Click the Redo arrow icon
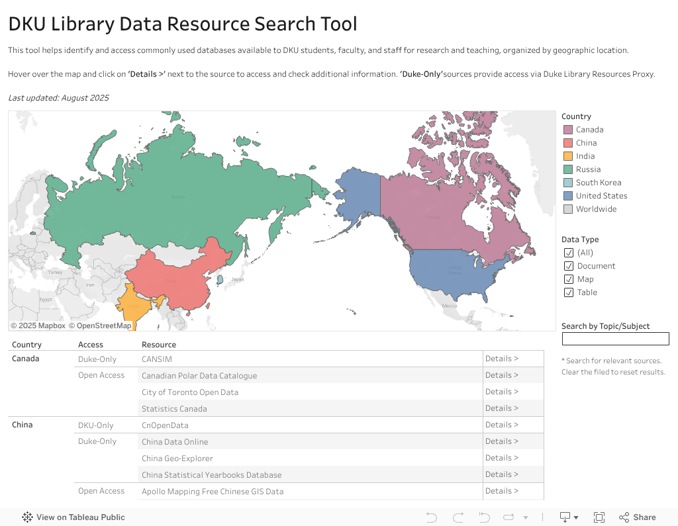The height and width of the screenshot is (526, 678). click(x=458, y=517)
